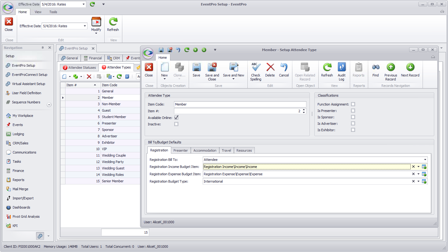Open the Registration Expense Budget Item dropdown arrow
The width and height of the screenshot is (448, 252).
coord(418,174)
